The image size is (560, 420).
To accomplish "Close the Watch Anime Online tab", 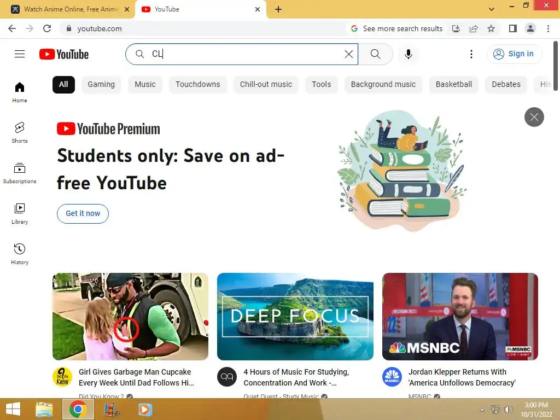I will pyautogui.click(x=127, y=9).
